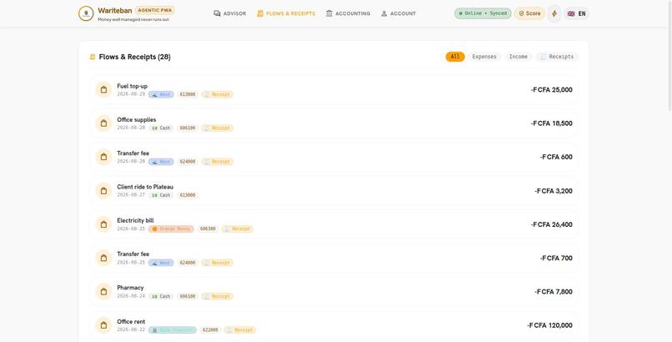Click the Flows & Receipts heading icon
The height and width of the screenshot is (342, 672).
coord(93,57)
